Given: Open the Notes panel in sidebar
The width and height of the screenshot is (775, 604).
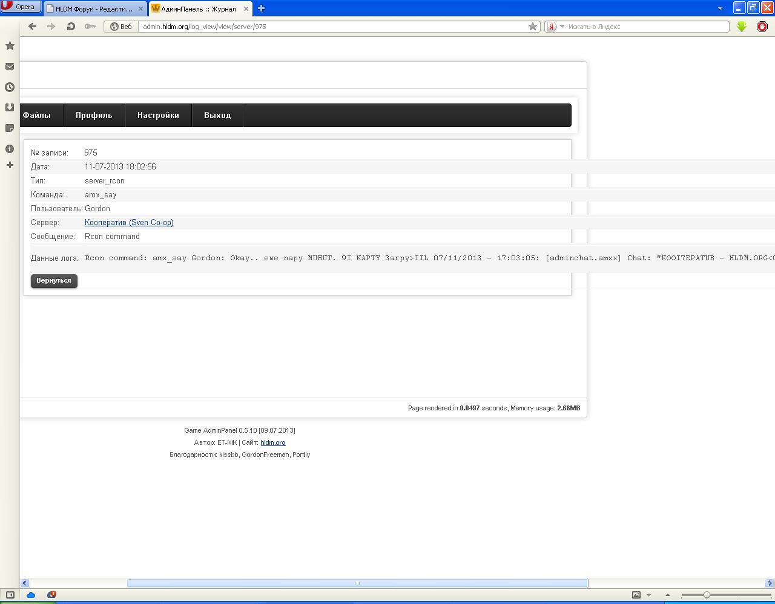Looking at the screenshot, I should pos(10,128).
